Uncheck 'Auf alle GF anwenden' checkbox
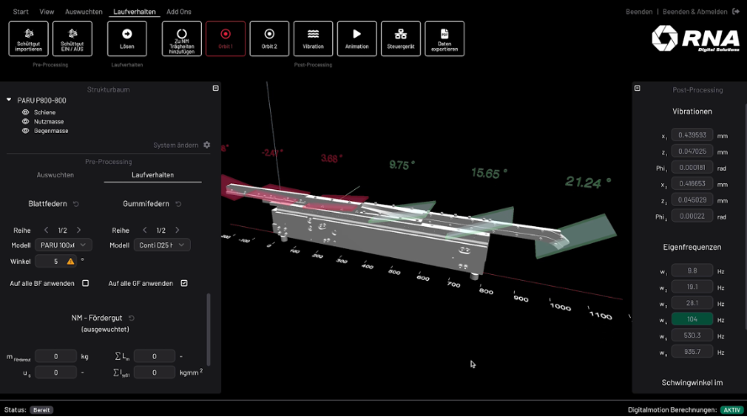This screenshot has width=747, height=417. click(184, 283)
